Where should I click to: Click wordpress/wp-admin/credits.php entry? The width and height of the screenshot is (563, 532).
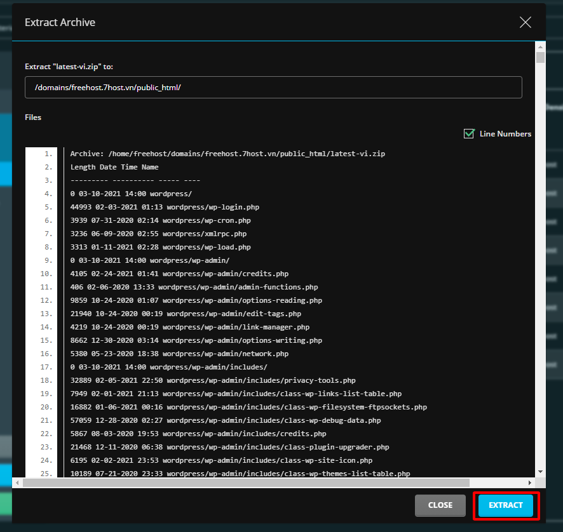point(180,274)
